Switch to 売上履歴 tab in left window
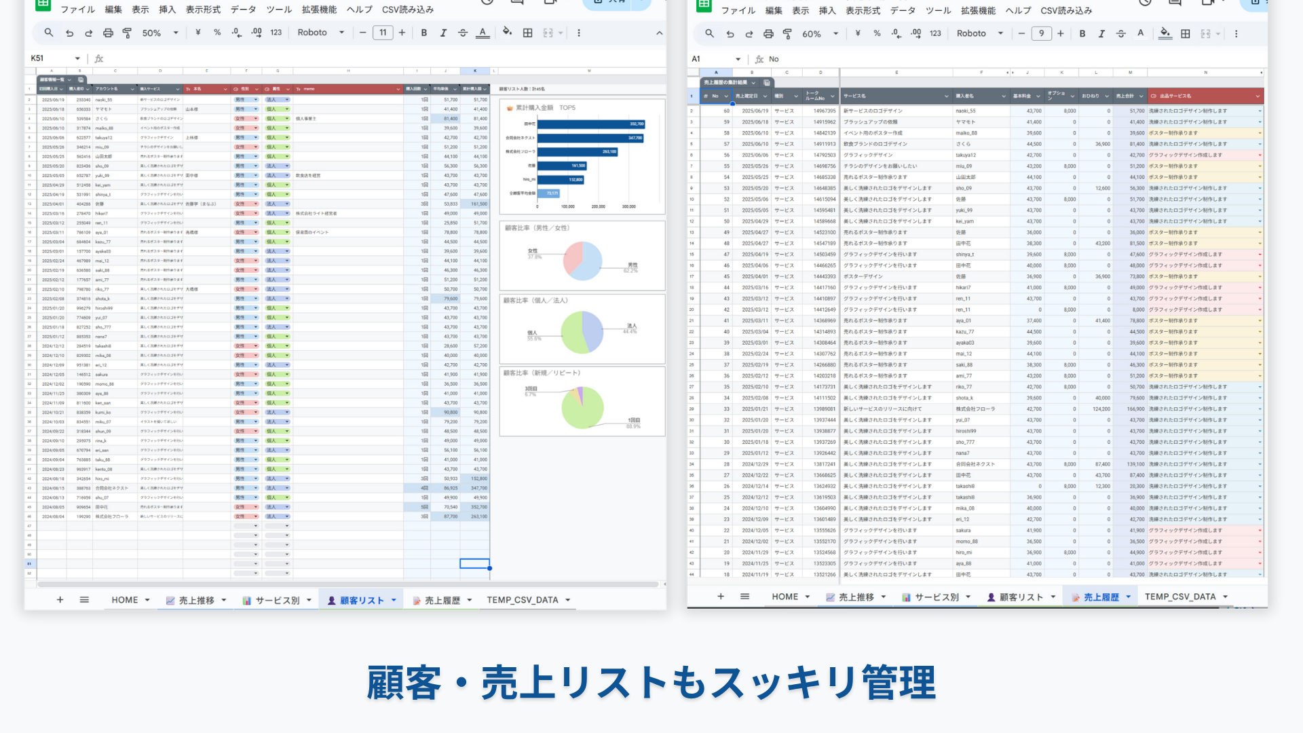1303x733 pixels. 442,600
